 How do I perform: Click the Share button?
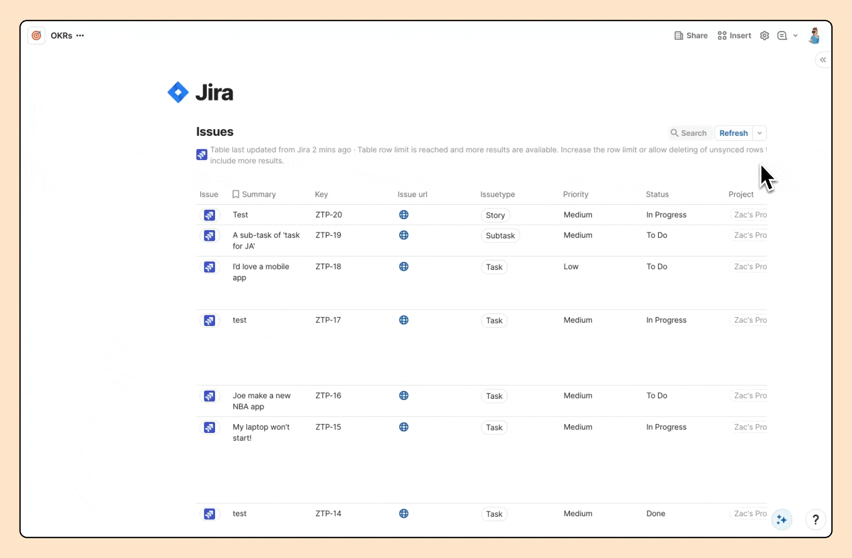coord(691,36)
